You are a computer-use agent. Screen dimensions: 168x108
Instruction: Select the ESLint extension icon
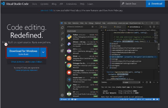pos(69,58)
